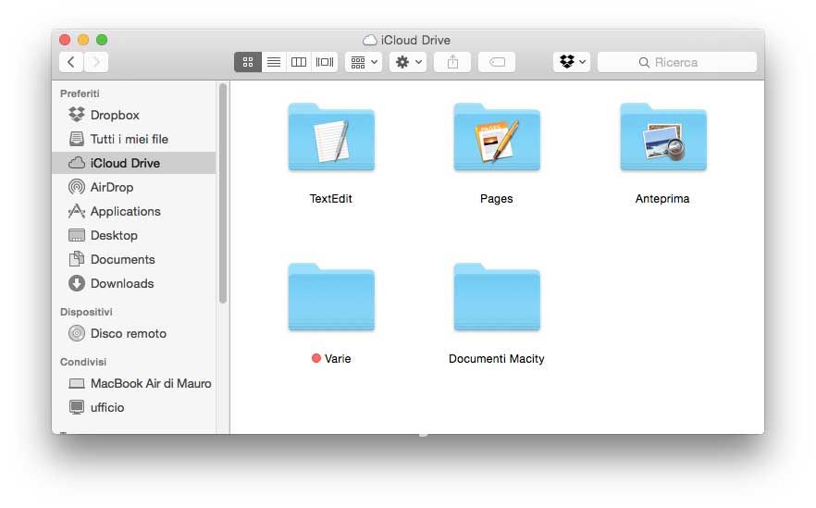Click the ufficio monitor icon
Image resolution: width=816 pixels, height=508 pixels.
77,407
